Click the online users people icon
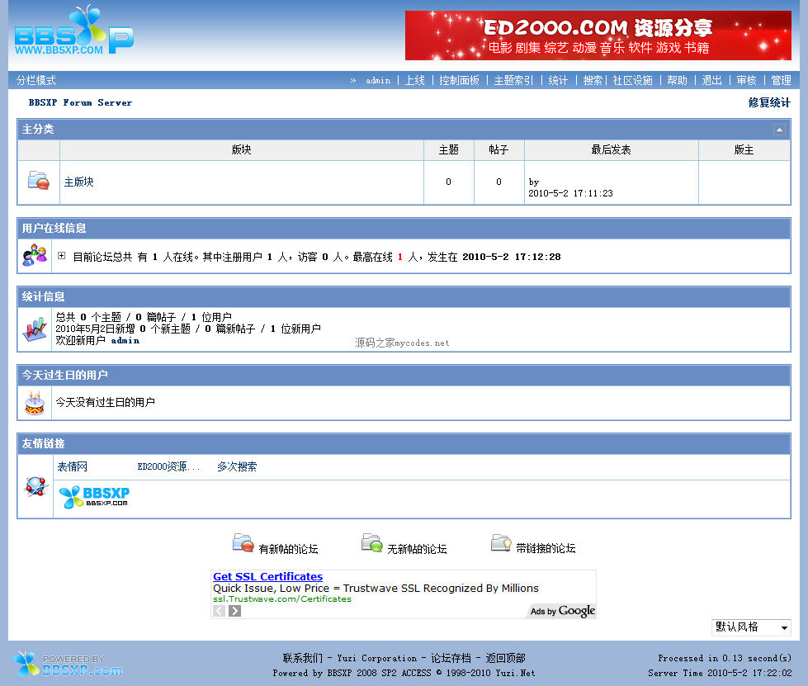This screenshot has width=808, height=686. 35,255
